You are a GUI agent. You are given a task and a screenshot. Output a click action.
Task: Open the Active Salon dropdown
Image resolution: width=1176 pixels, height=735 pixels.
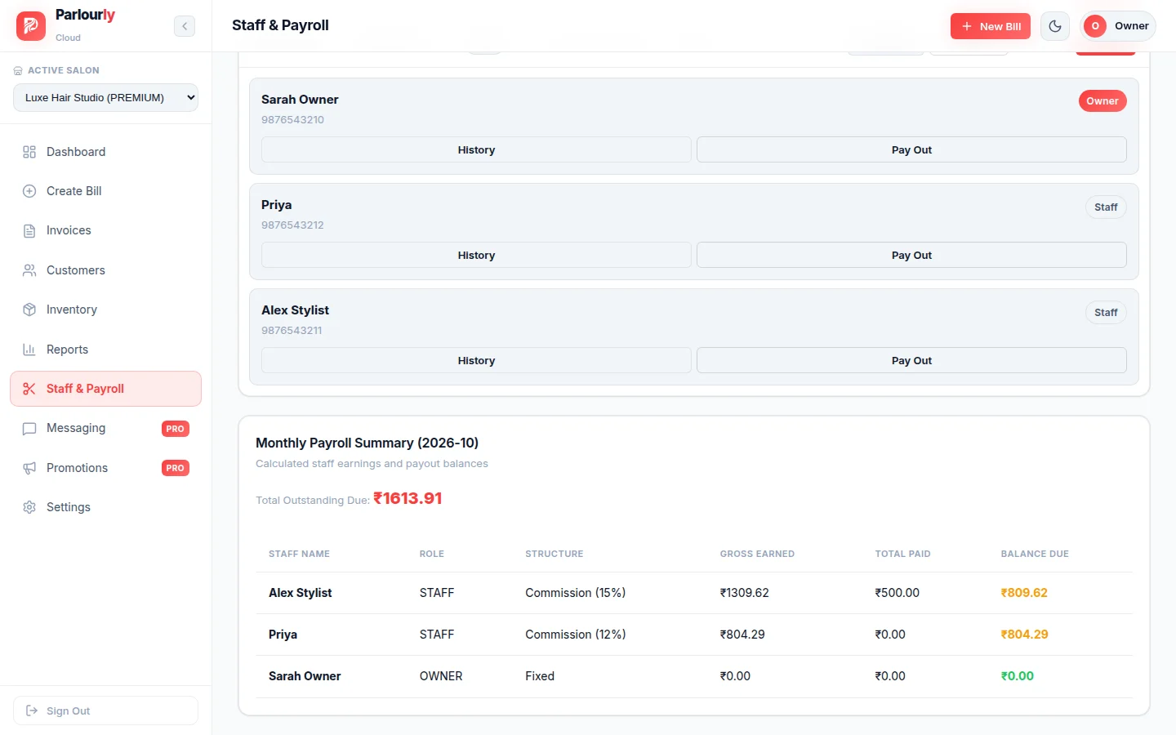coord(105,97)
